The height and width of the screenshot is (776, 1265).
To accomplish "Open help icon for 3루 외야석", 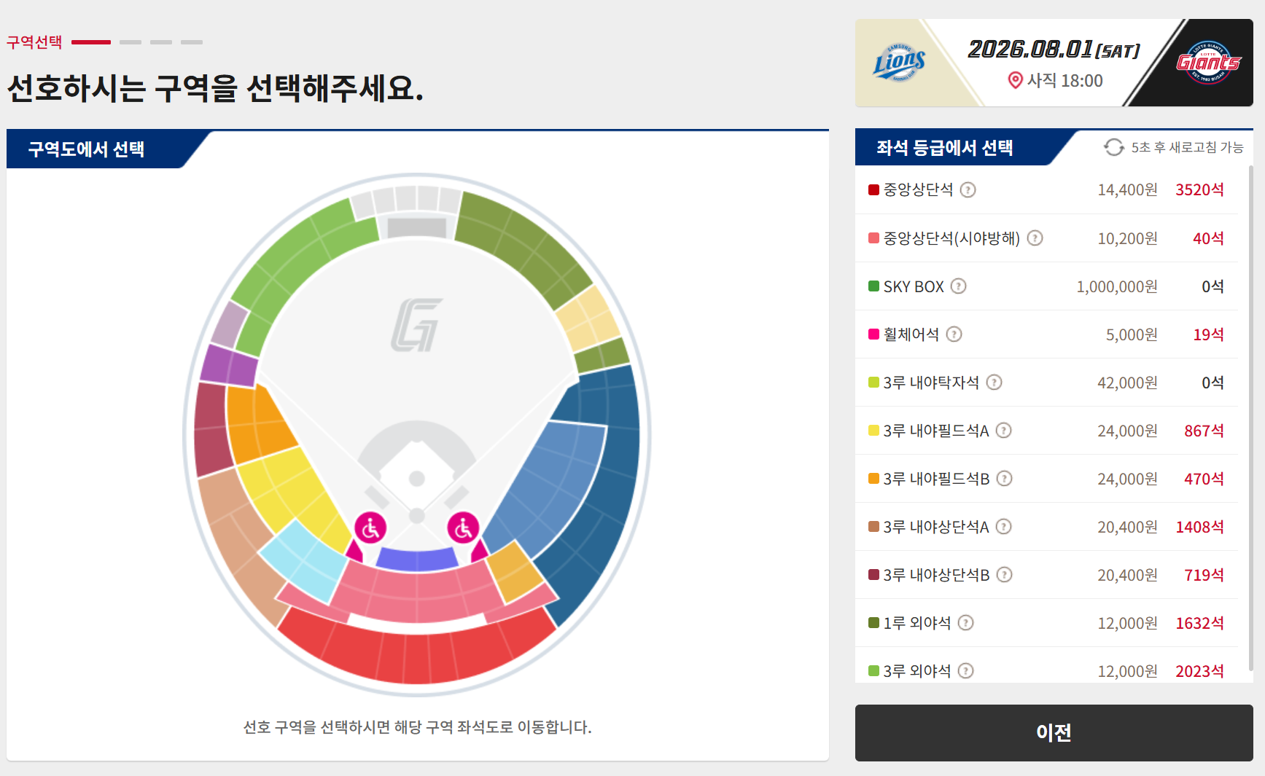I will [x=965, y=671].
